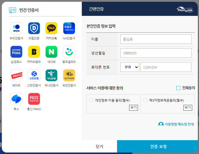
Task: Click 보기 for 제3자정보제공동의
Action: [x=188, y=107]
